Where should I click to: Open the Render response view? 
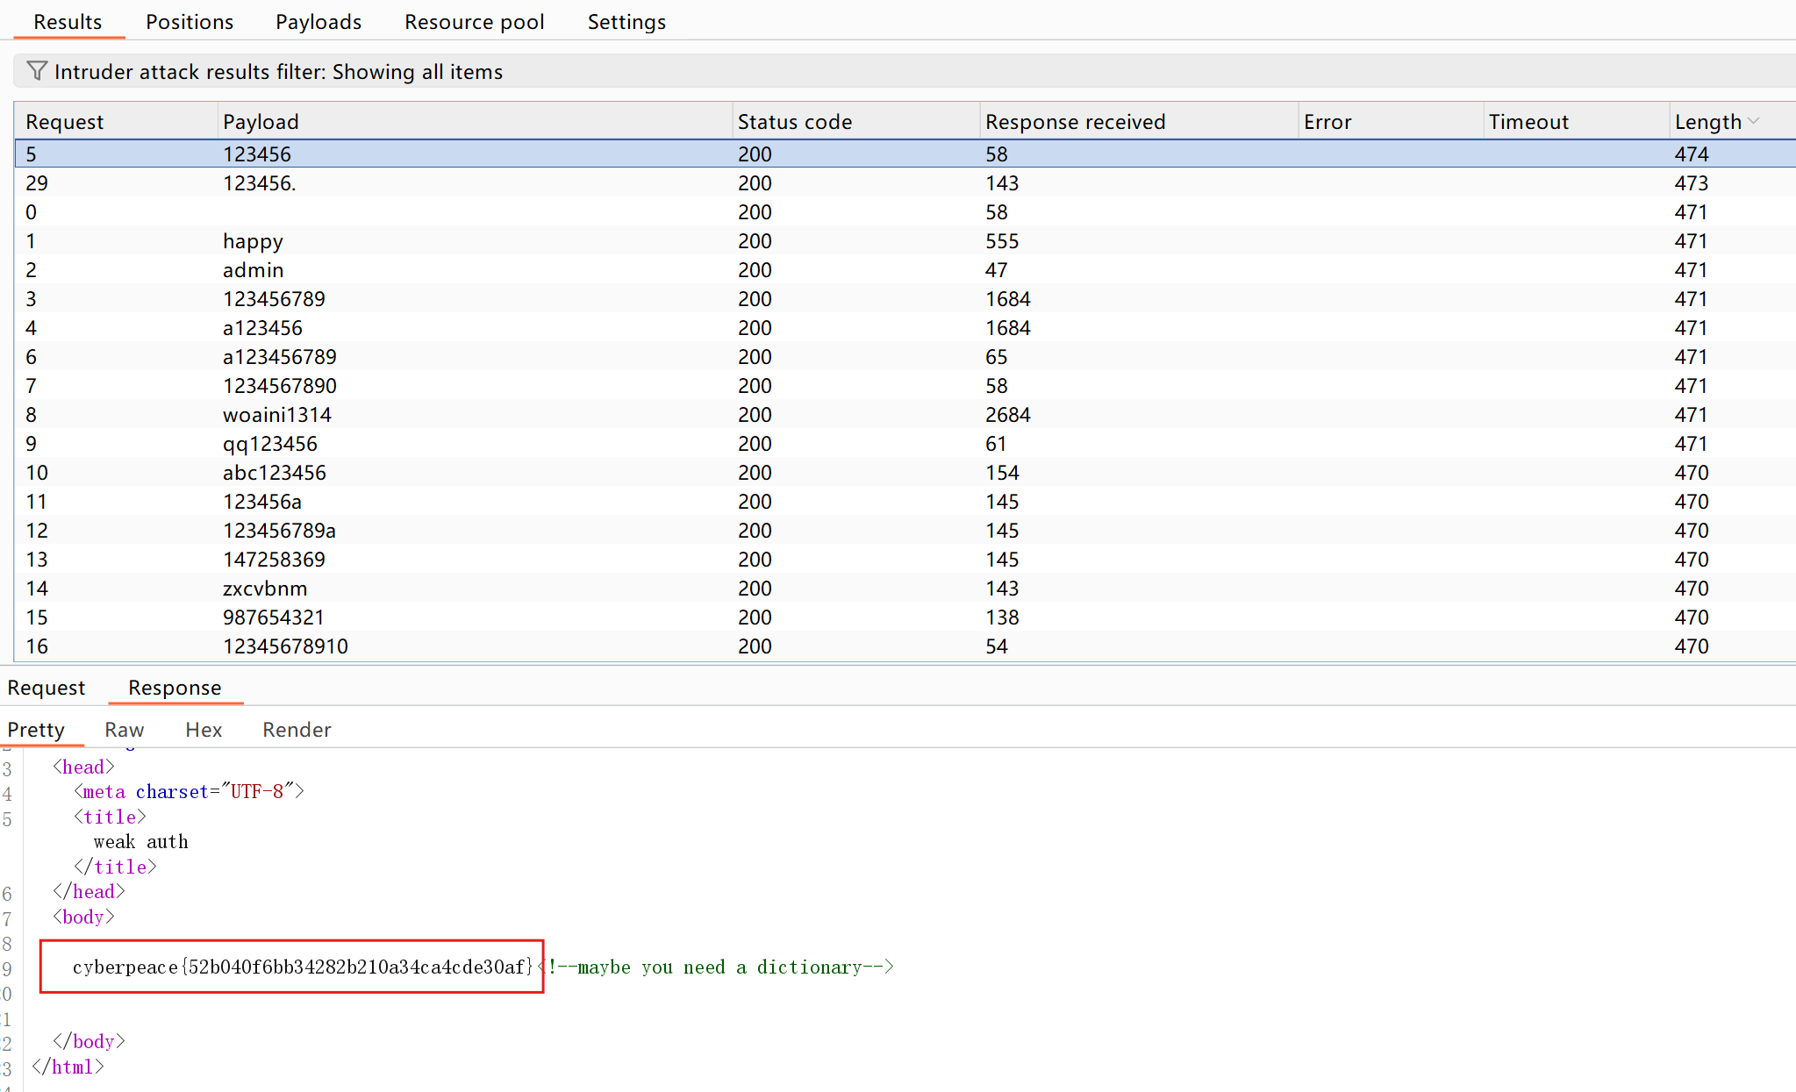297,730
